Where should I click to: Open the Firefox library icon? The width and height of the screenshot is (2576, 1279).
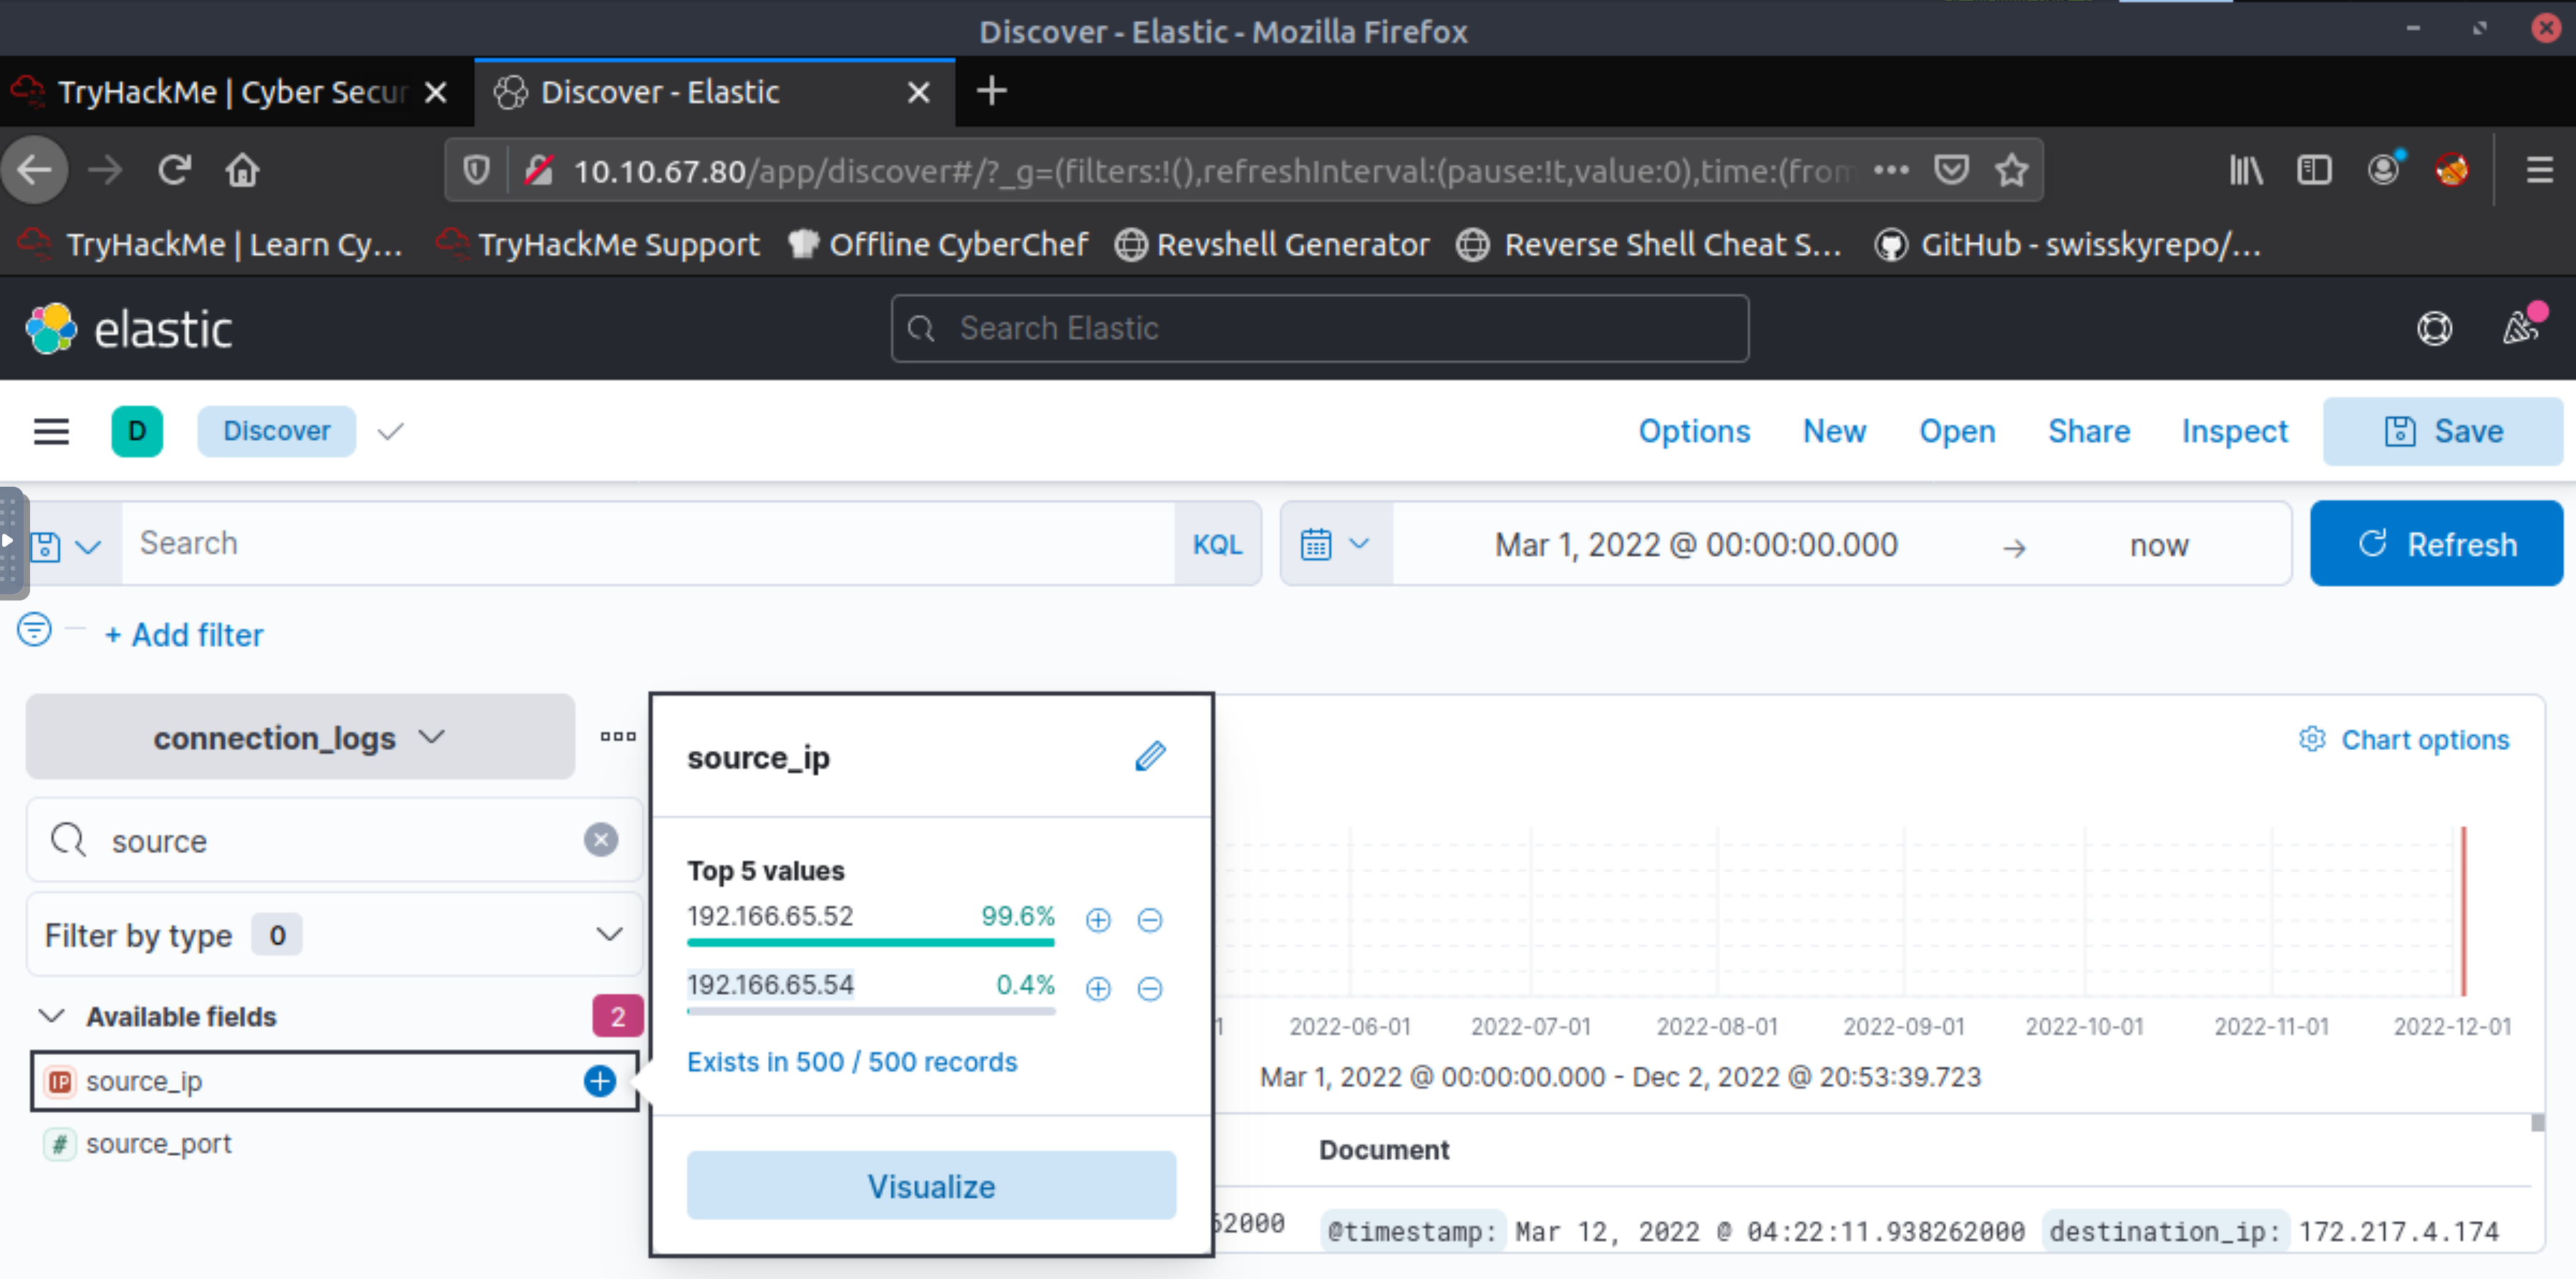[x=2246, y=170]
